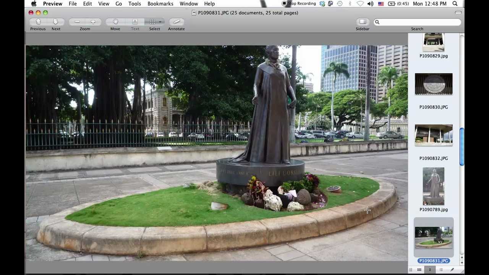
Task: Open the Select tool options dropdown arrow
Action: 160,22
